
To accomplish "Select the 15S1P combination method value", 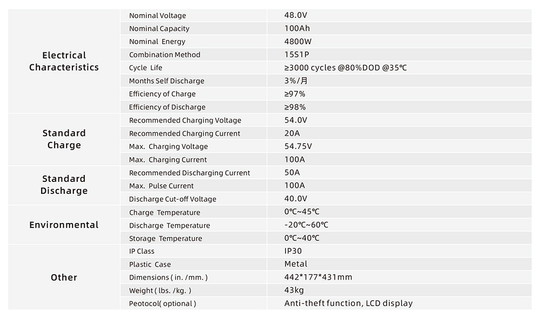I will [296, 55].
